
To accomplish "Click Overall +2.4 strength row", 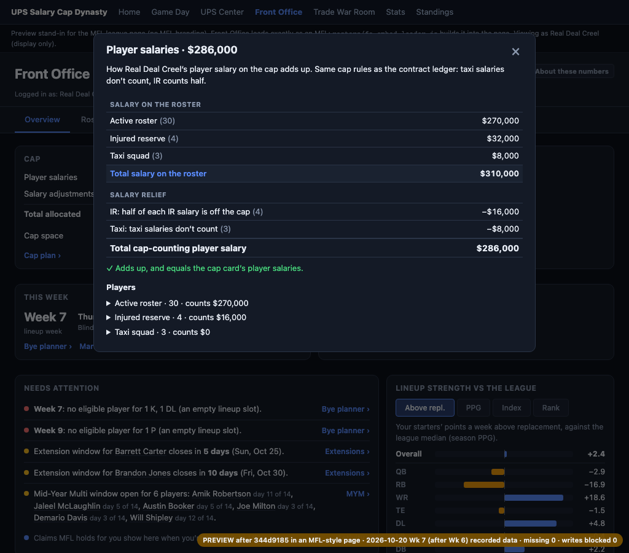I will click(x=500, y=454).
